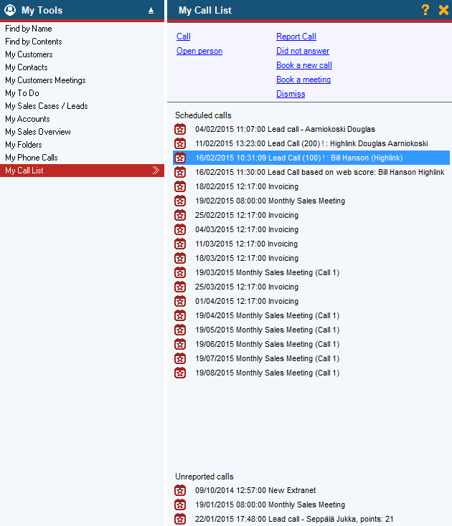Click calendar icon for 19/01/2015 Monthly Sales Meeting

(180, 505)
